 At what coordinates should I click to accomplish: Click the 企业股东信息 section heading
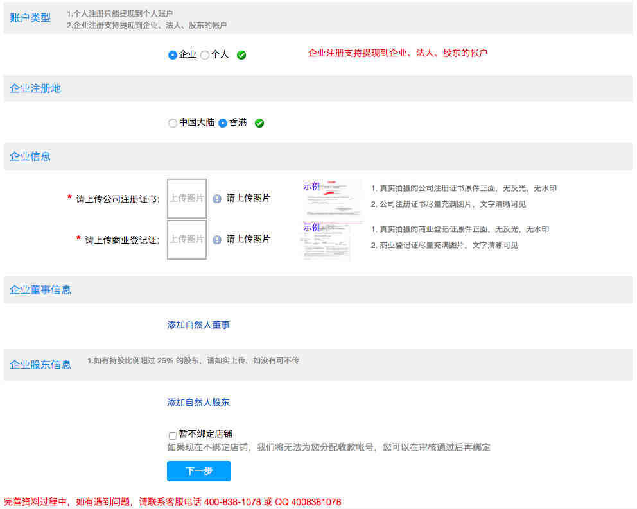(x=40, y=365)
